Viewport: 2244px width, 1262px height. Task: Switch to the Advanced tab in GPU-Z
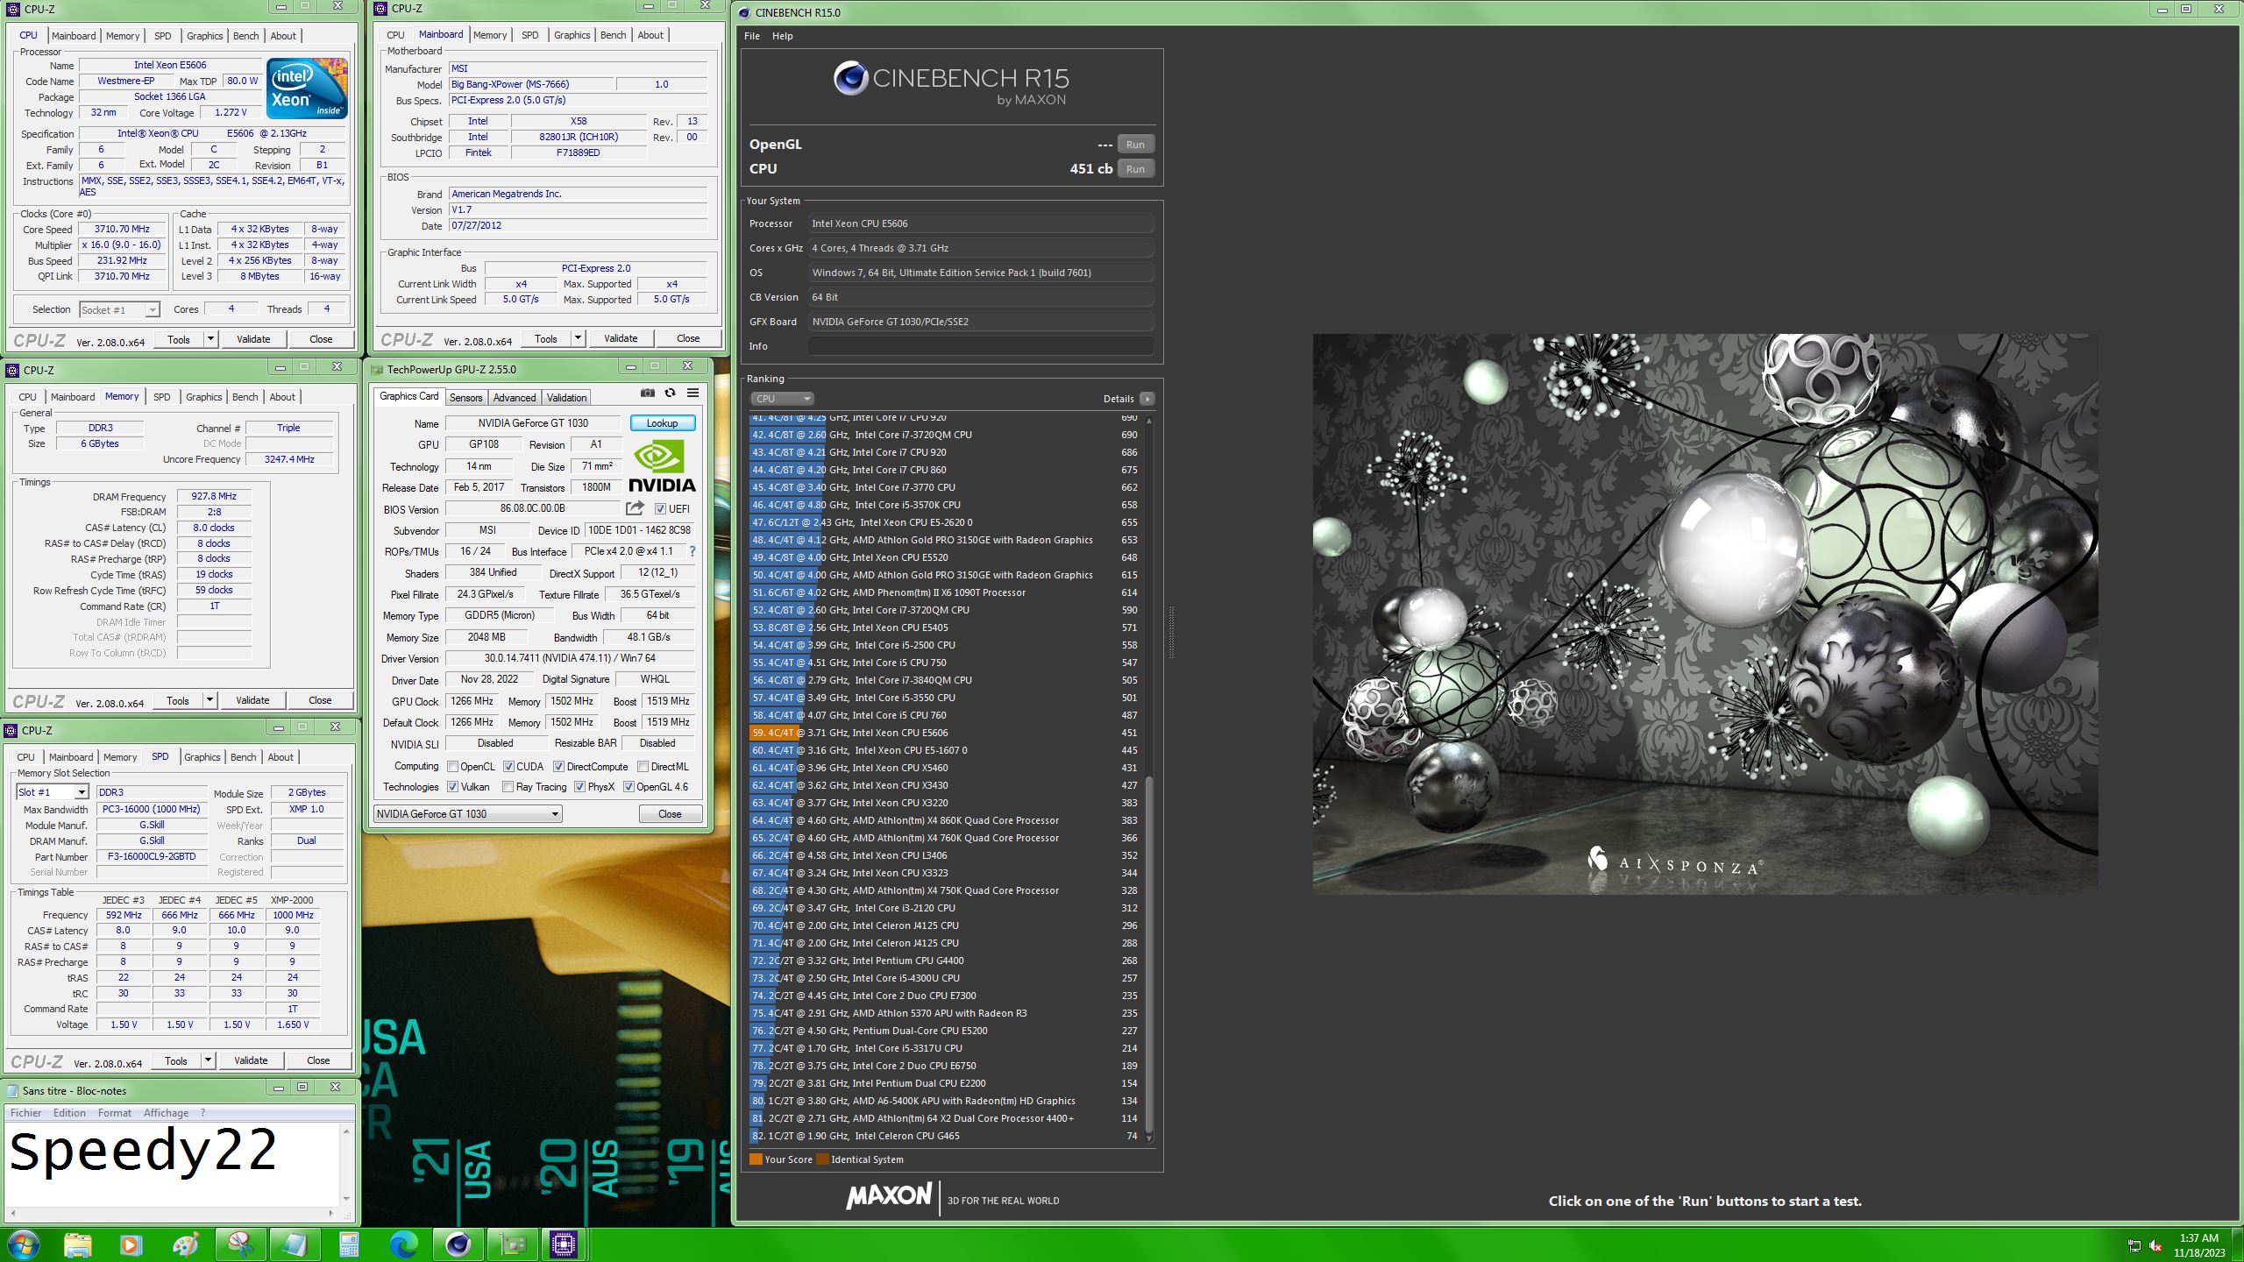point(514,398)
